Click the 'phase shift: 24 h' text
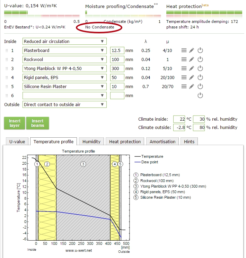 183,27
